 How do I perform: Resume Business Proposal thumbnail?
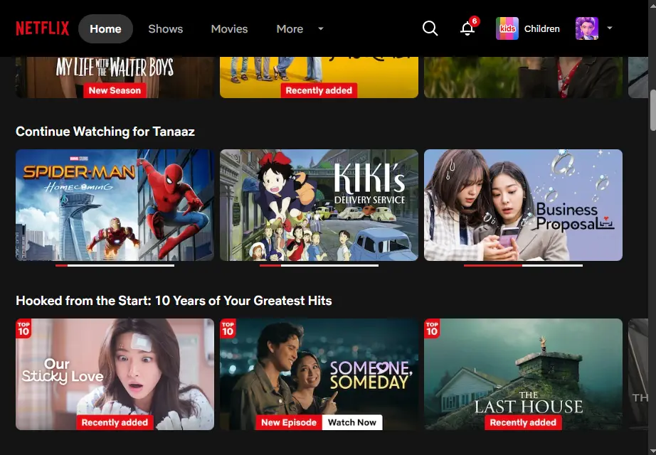(523, 205)
